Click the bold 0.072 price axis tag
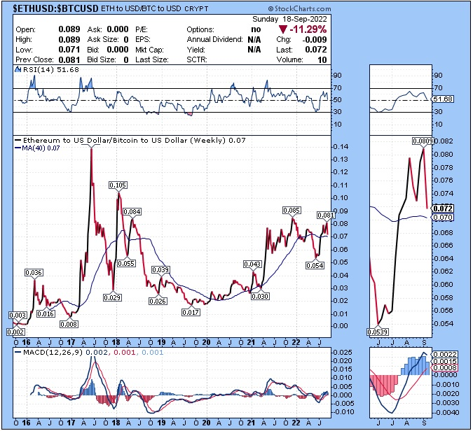The height and width of the screenshot is (431, 473). [443, 209]
